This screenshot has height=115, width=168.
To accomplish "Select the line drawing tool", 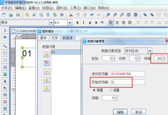I will (x=5, y=46).
